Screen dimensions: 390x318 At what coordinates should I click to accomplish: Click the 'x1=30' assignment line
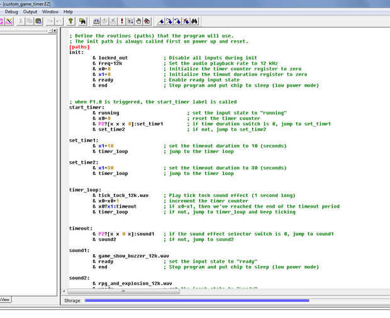coord(103,168)
